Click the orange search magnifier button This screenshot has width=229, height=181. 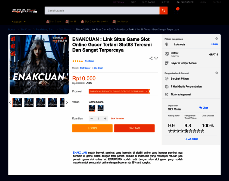pyautogui.click(x=163, y=11)
